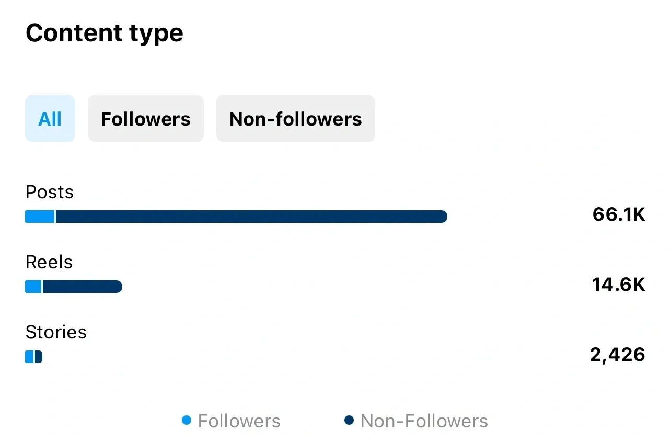Click the 2,426 Stories total
Image resolution: width=671 pixels, height=441 pixels.
point(618,355)
